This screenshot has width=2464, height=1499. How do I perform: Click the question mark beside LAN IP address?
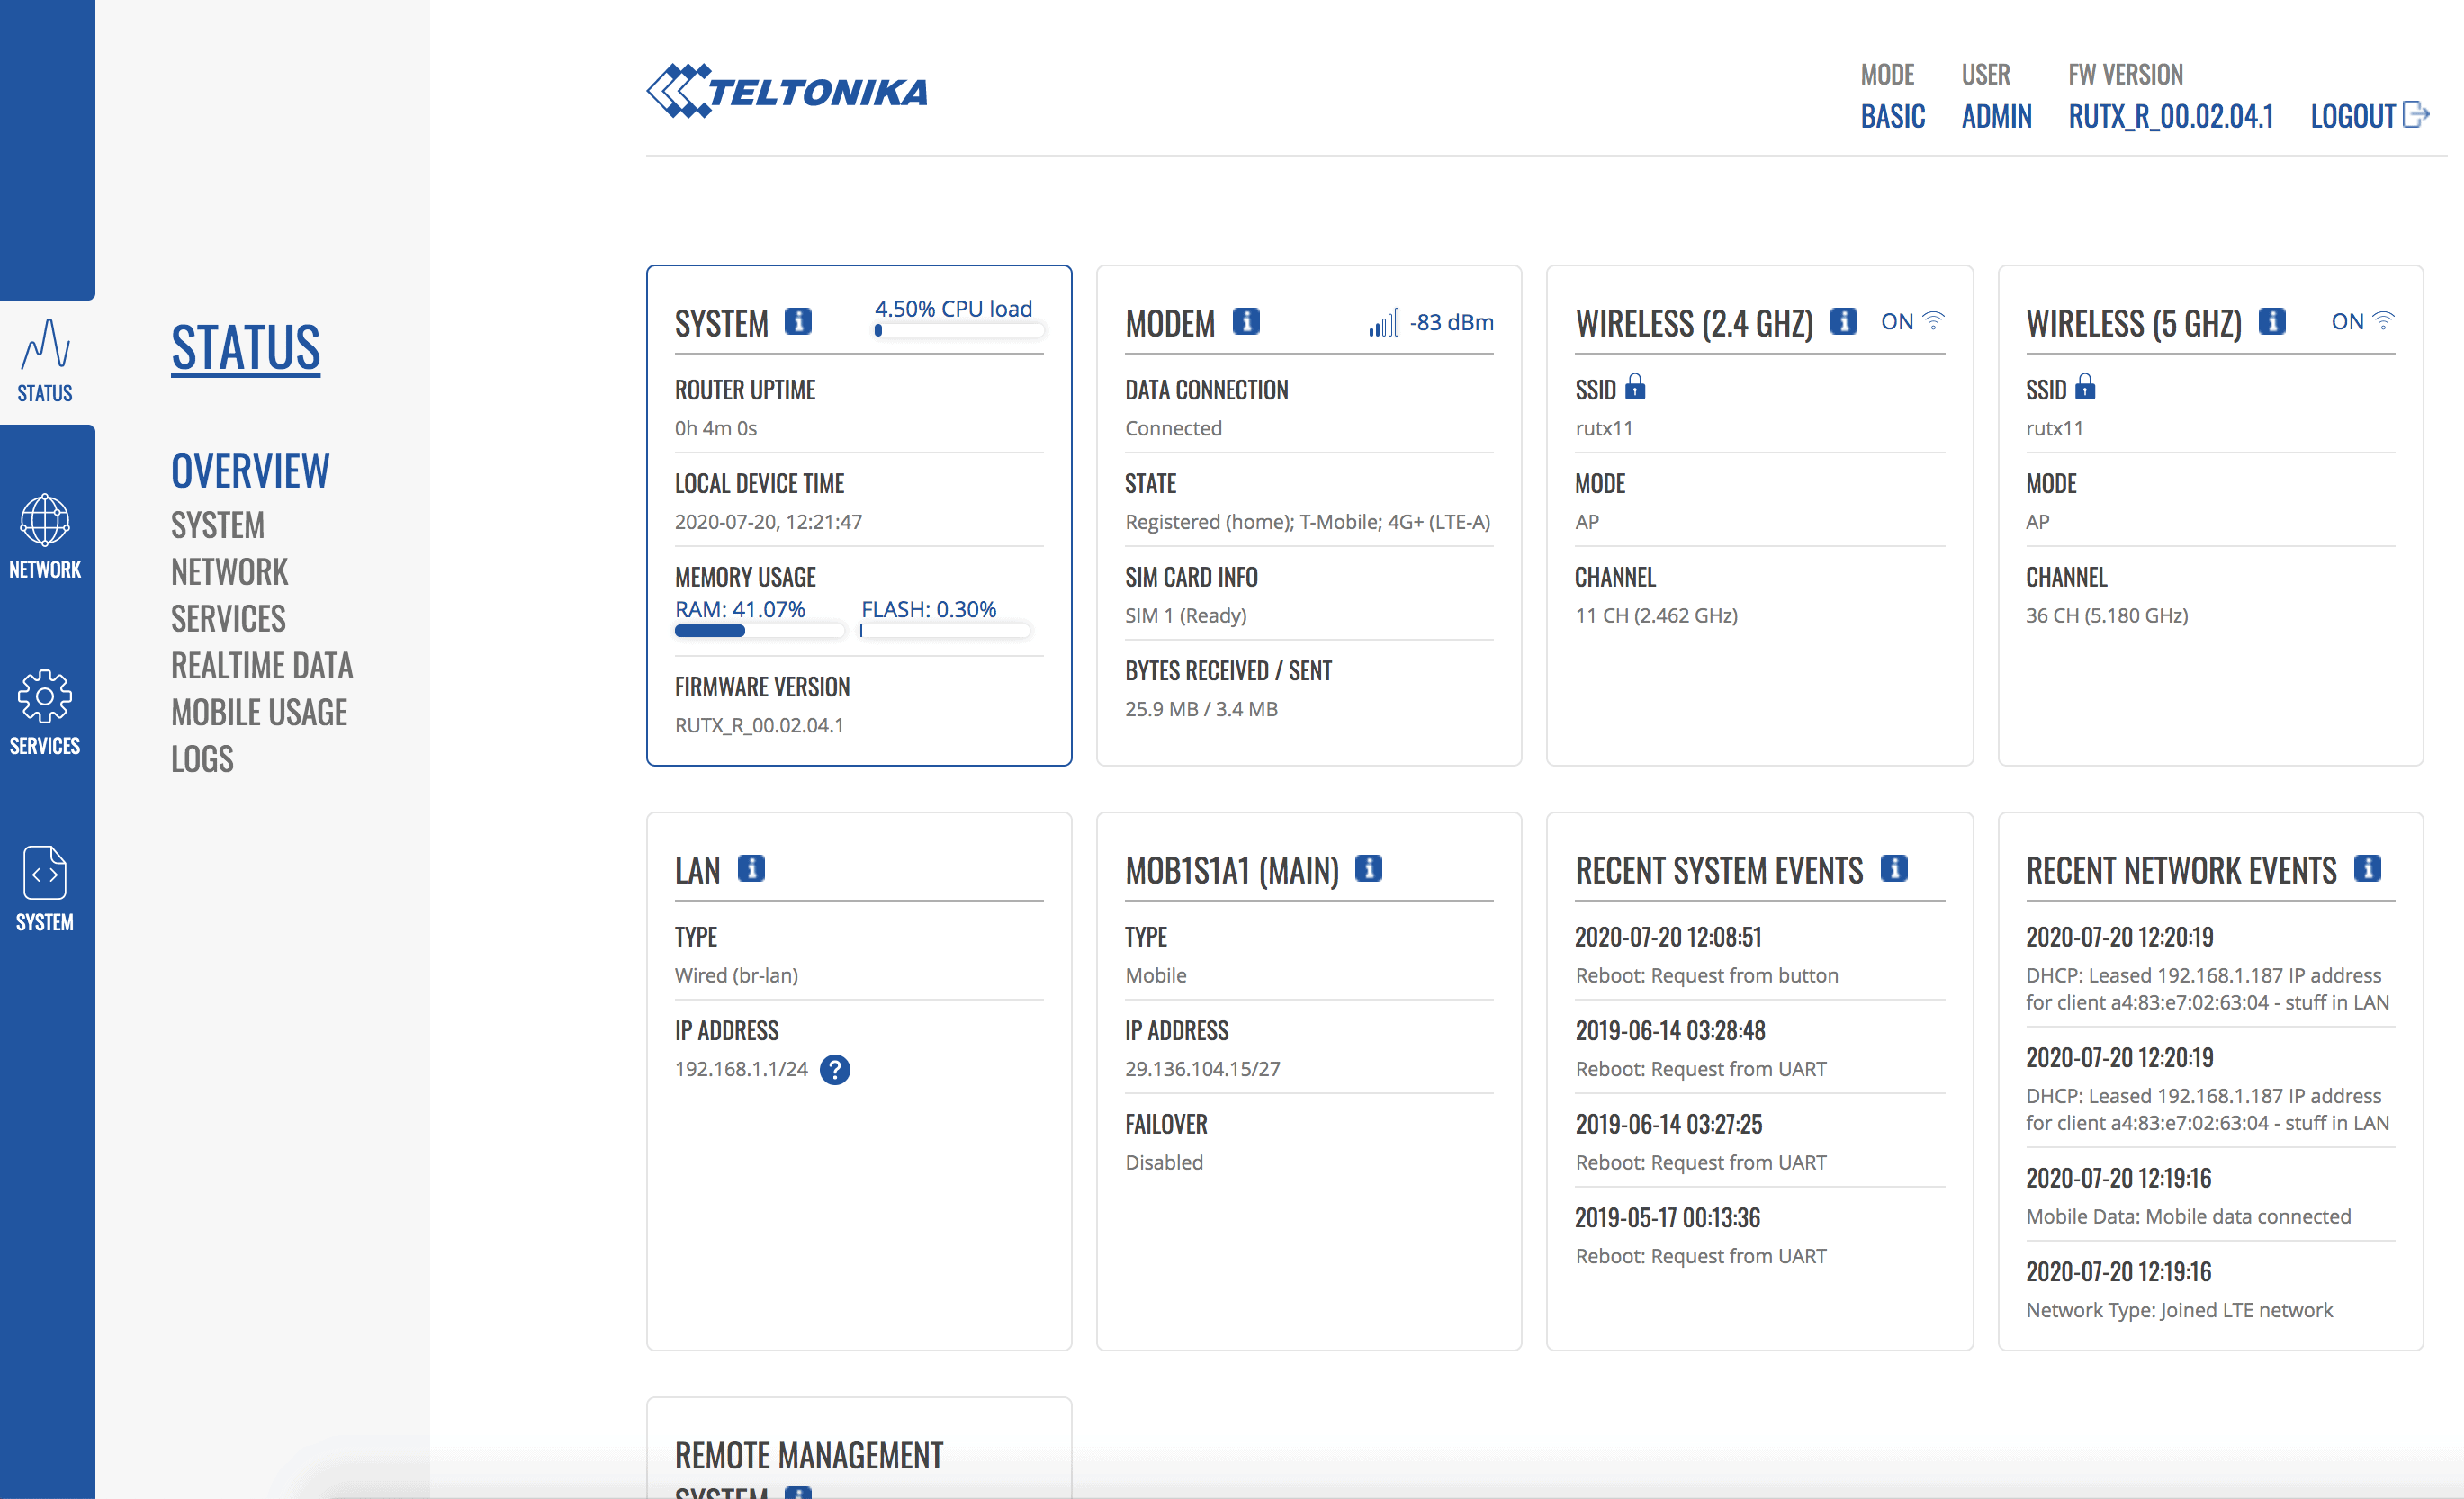(x=835, y=1070)
